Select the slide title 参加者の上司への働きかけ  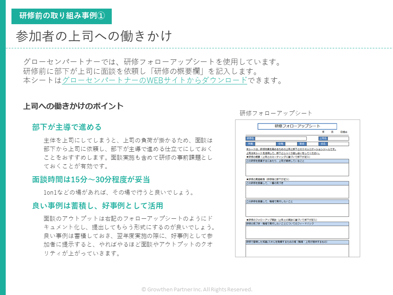94,36
